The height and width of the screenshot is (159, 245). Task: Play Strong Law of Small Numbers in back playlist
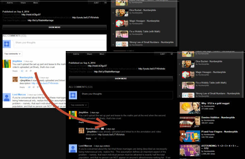[122, 44]
